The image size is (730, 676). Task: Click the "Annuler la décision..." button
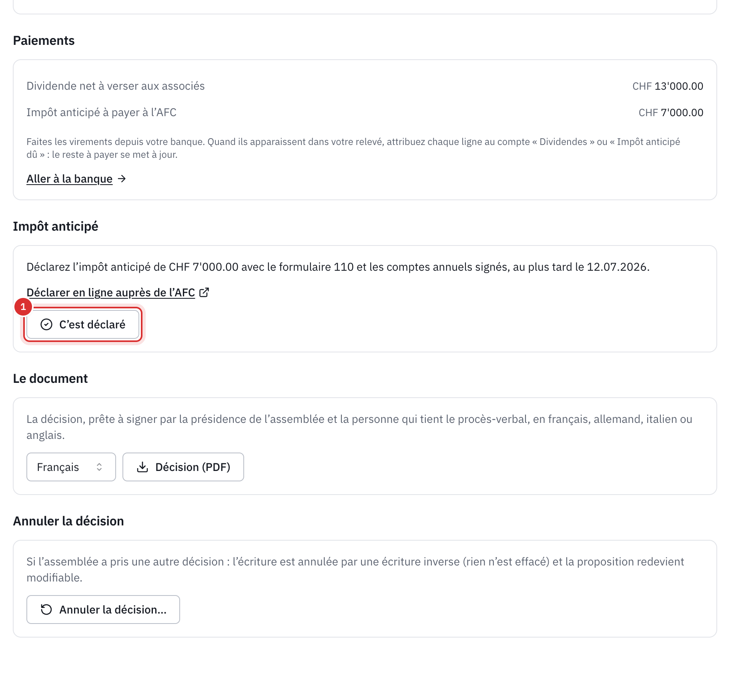point(103,610)
